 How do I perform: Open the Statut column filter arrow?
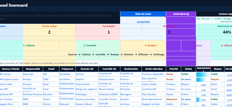coord(194,69)
